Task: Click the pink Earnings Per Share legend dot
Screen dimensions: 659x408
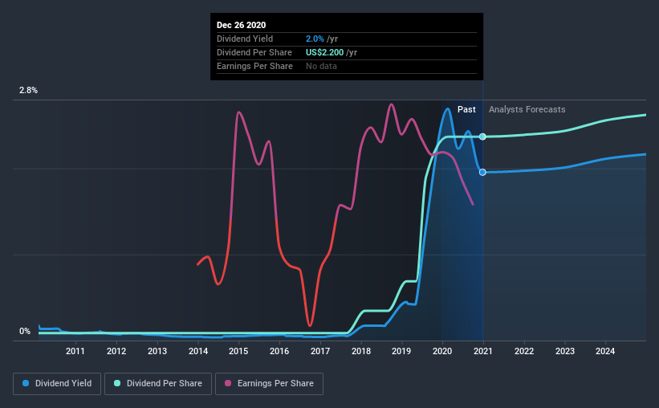Action: pyautogui.click(x=228, y=383)
